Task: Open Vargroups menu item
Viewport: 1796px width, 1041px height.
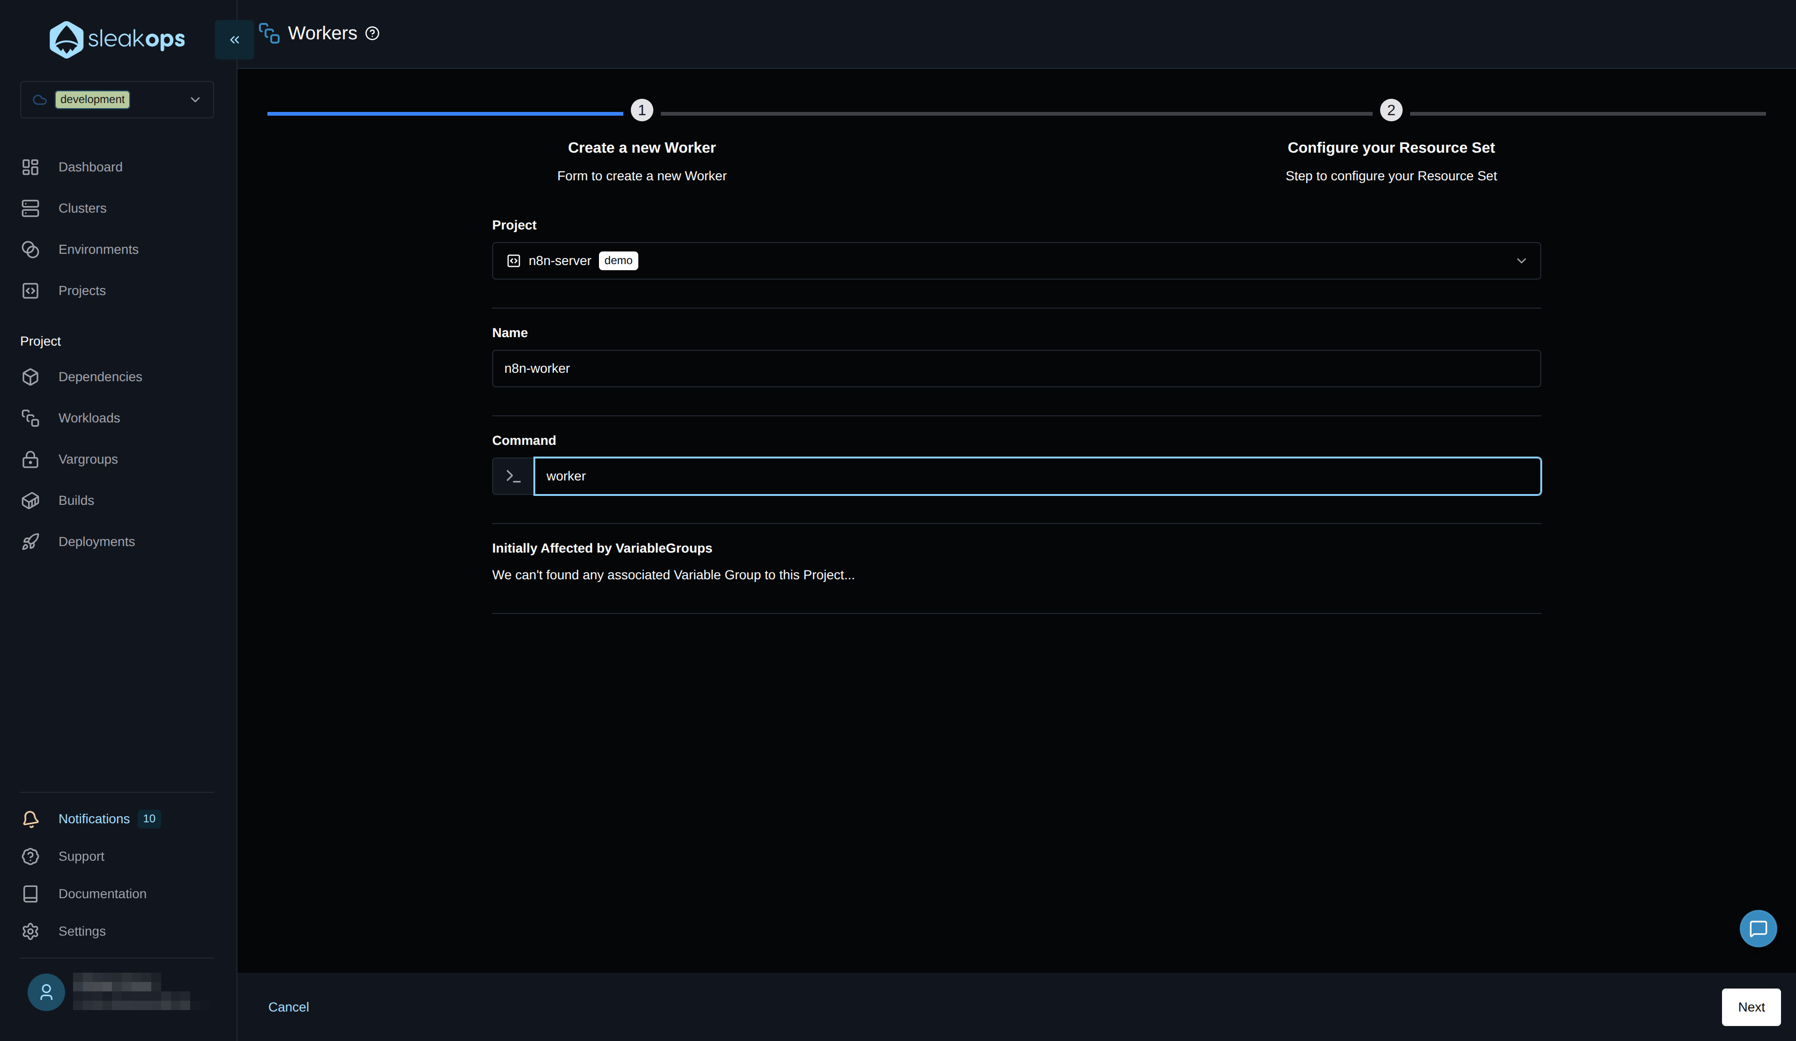Action: 88,459
